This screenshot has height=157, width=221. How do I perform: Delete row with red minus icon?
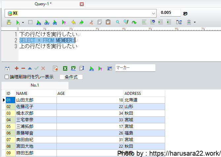(x=23, y=68)
